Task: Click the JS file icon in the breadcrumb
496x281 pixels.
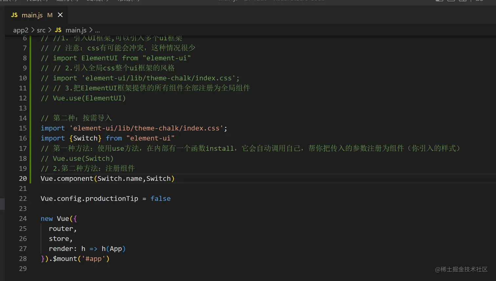Action: tap(58, 30)
